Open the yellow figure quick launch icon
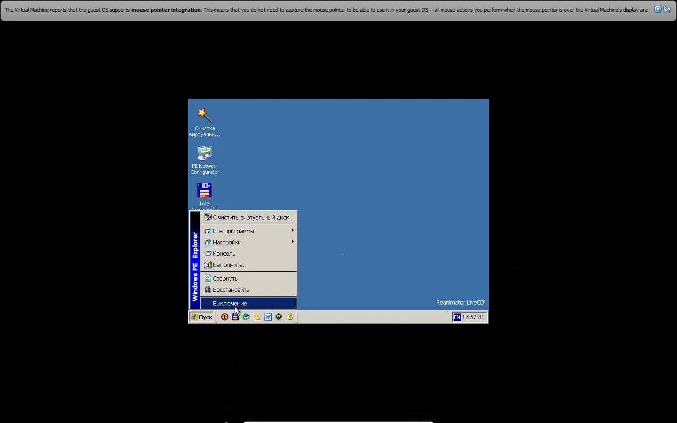677x423 pixels. pyautogui.click(x=290, y=317)
